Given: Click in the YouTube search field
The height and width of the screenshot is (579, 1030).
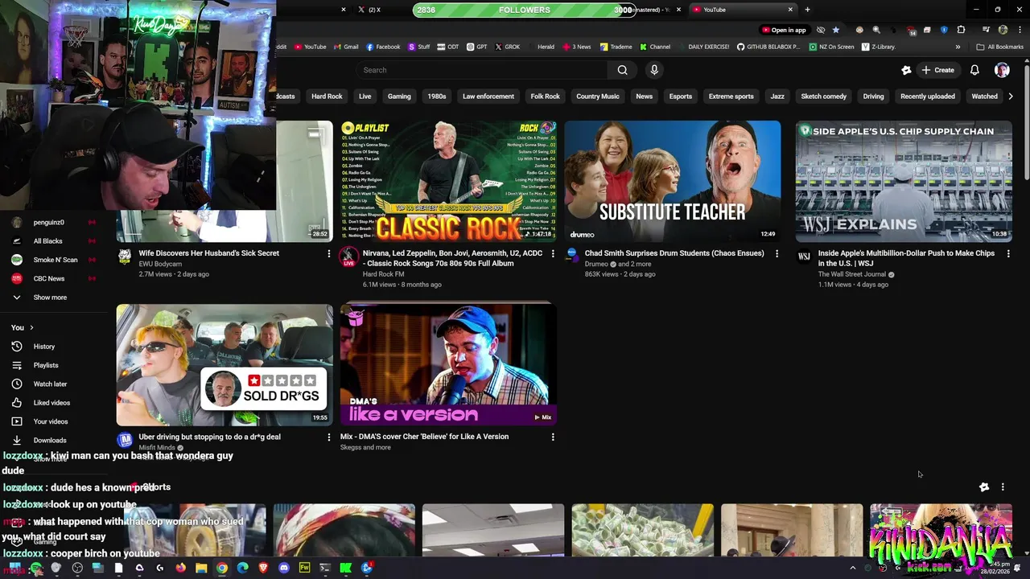Looking at the screenshot, I should [x=483, y=70].
